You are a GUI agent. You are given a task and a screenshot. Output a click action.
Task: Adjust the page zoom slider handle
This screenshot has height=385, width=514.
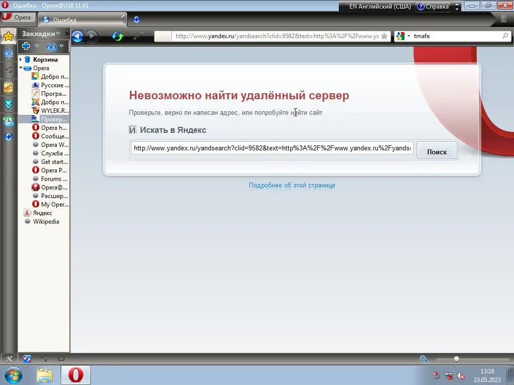(456, 359)
